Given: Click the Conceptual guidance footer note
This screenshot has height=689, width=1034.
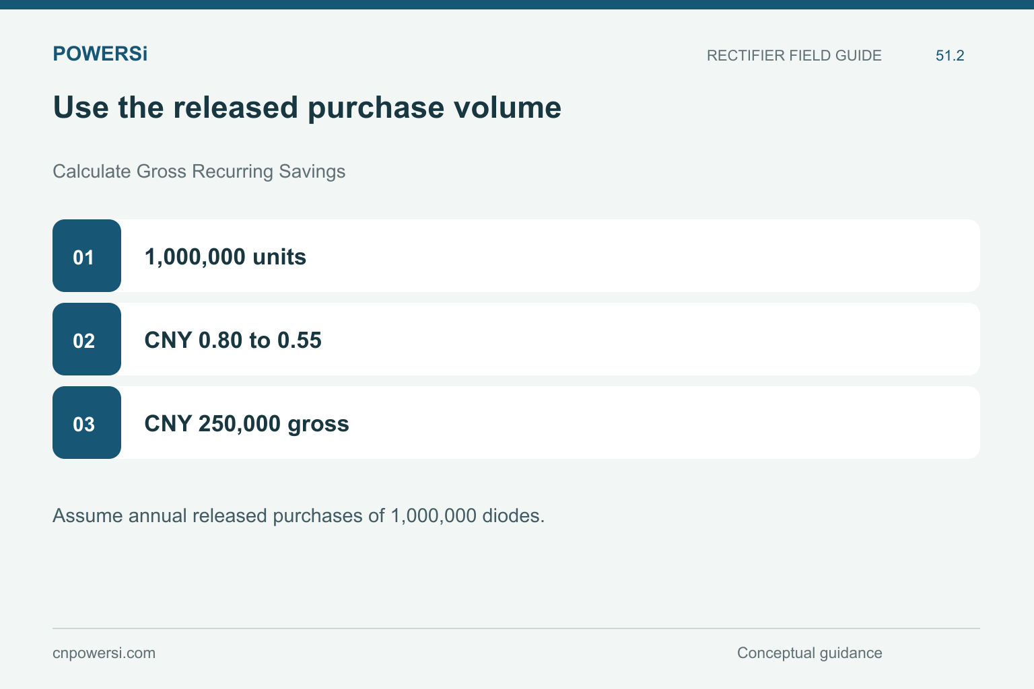Looking at the screenshot, I should click(809, 653).
